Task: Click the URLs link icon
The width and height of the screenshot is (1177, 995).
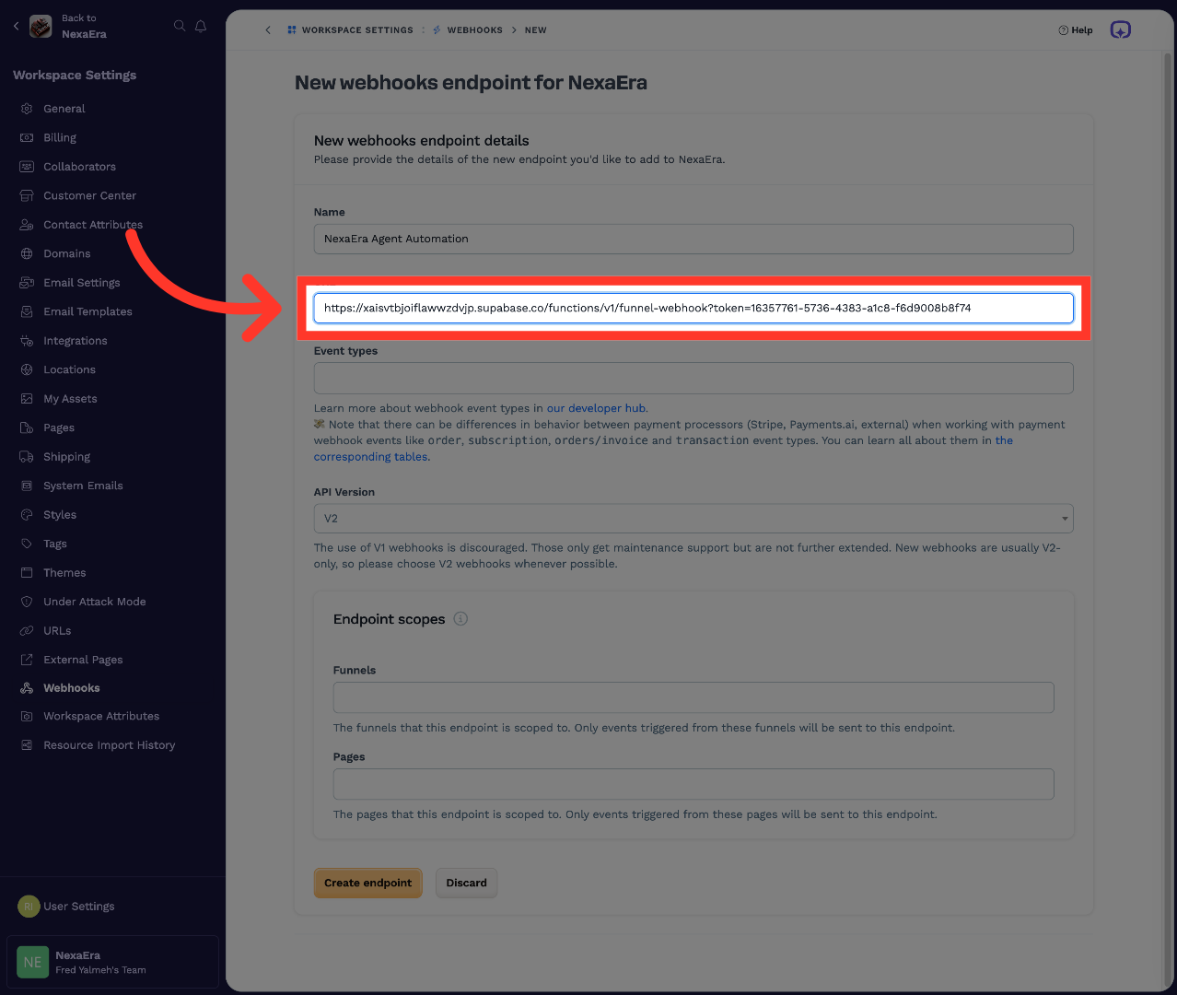Action: pyautogui.click(x=27, y=631)
